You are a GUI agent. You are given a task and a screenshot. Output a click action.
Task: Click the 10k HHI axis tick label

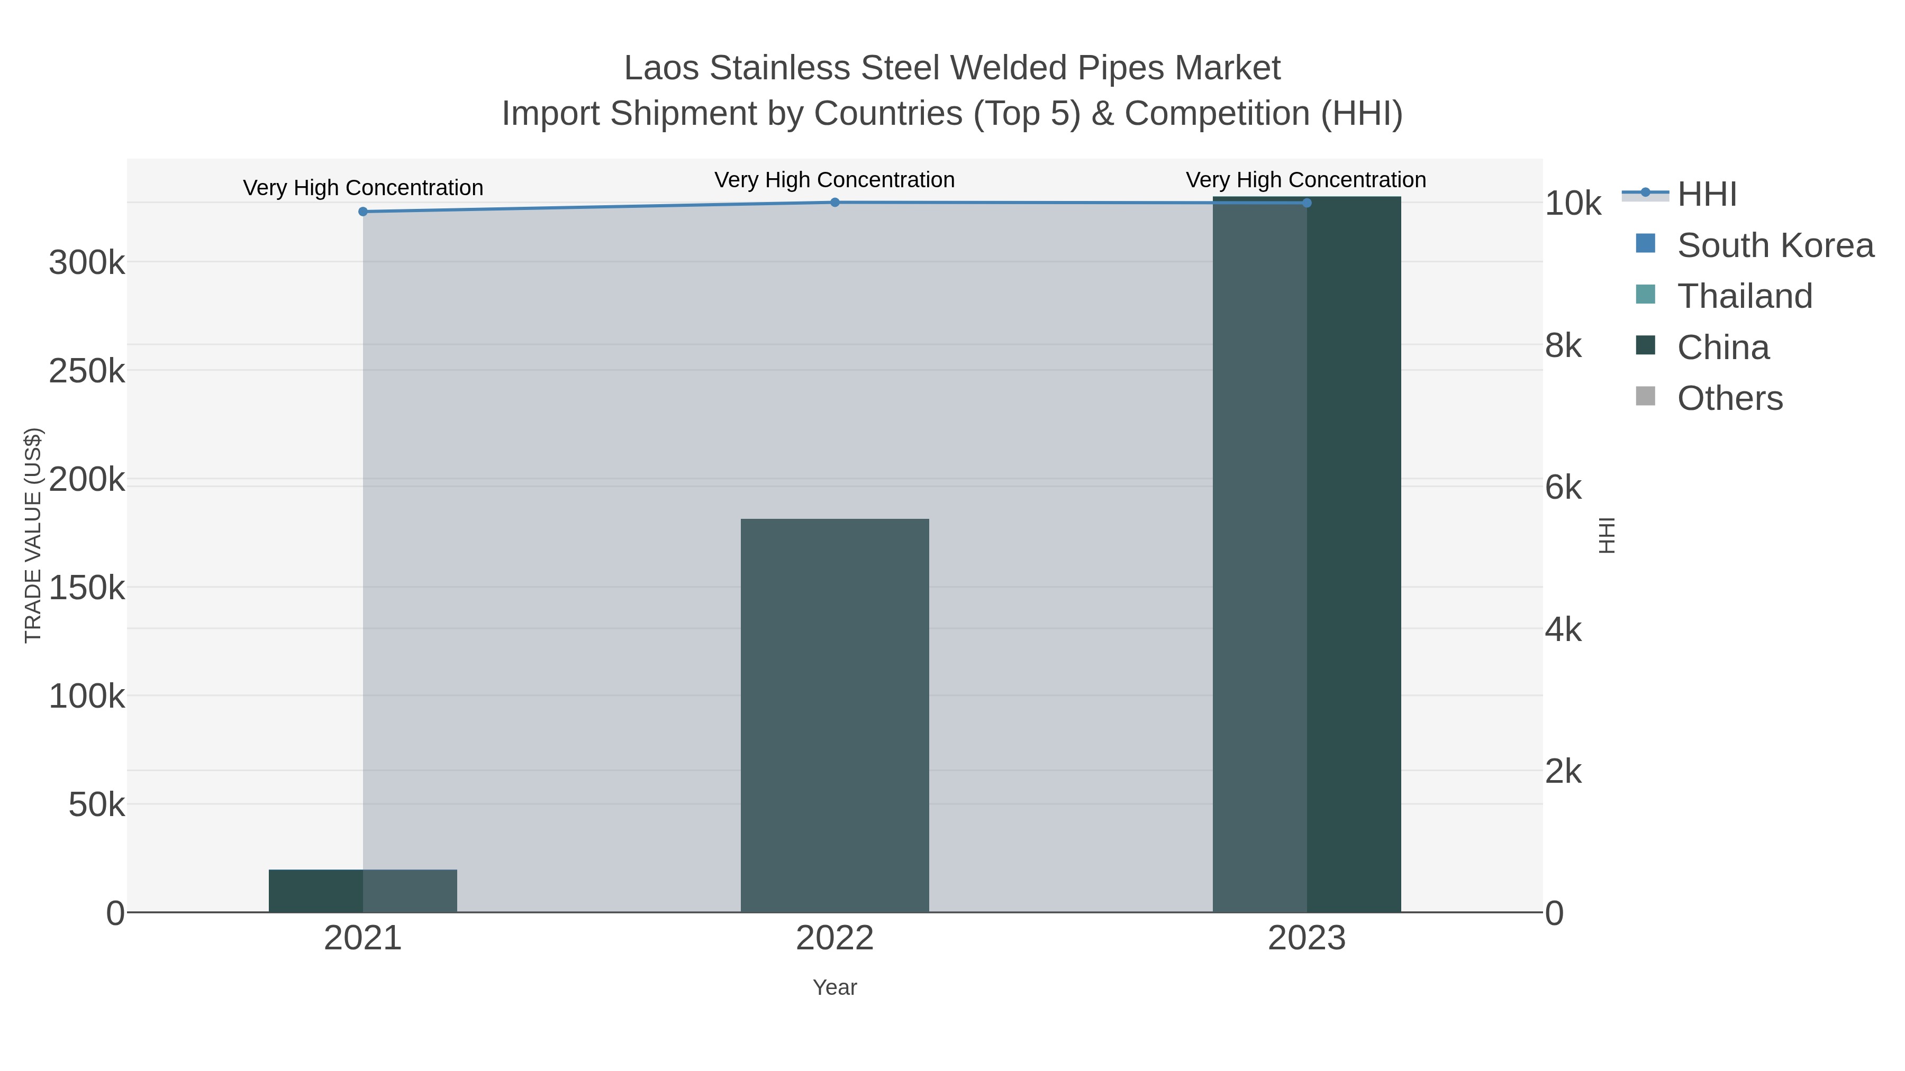coord(1573,203)
